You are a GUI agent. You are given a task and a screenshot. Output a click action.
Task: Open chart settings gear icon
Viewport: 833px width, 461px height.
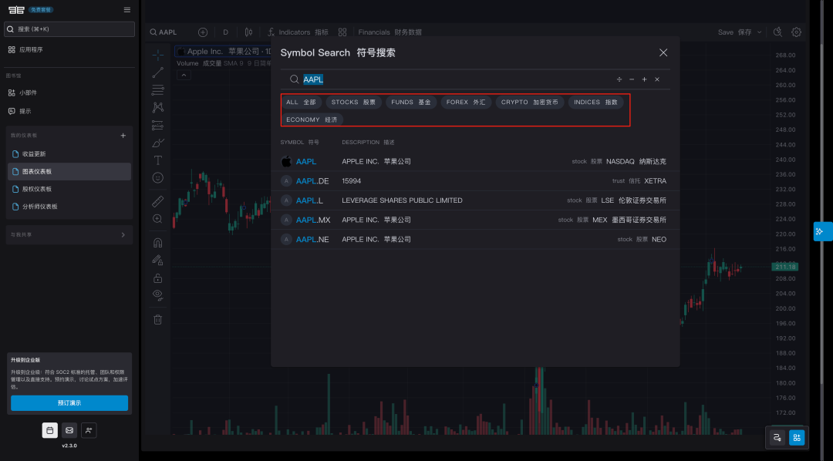[x=796, y=32]
